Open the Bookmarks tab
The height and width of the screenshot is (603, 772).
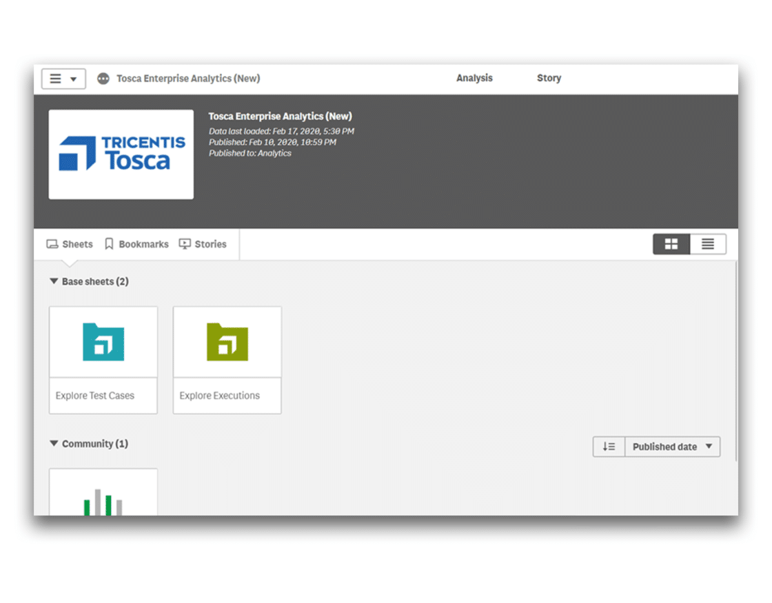[x=136, y=244]
